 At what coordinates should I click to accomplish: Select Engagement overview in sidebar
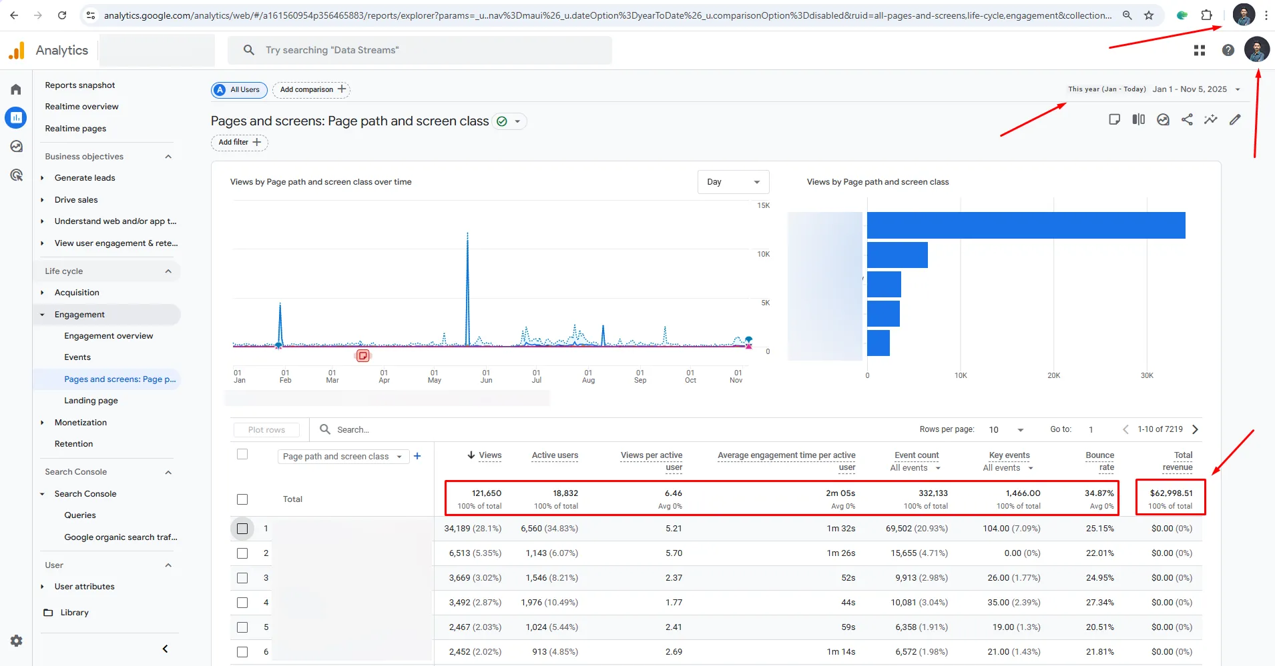point(108,336)
